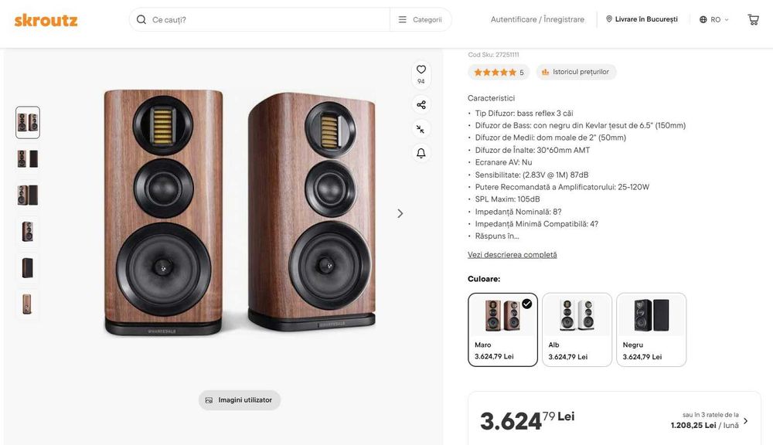Open Autentificare / Înregistrare
This screenshot has height=445, width=773.
537,19
